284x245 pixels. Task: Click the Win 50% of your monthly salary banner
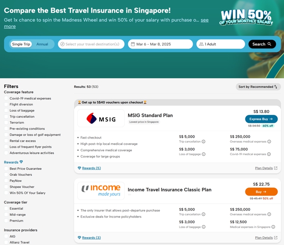click(x=246, y=18)
